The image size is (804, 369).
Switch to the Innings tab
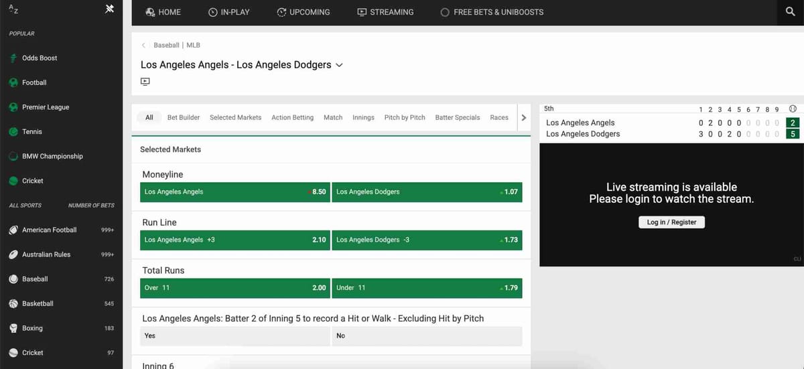[363, 117]
